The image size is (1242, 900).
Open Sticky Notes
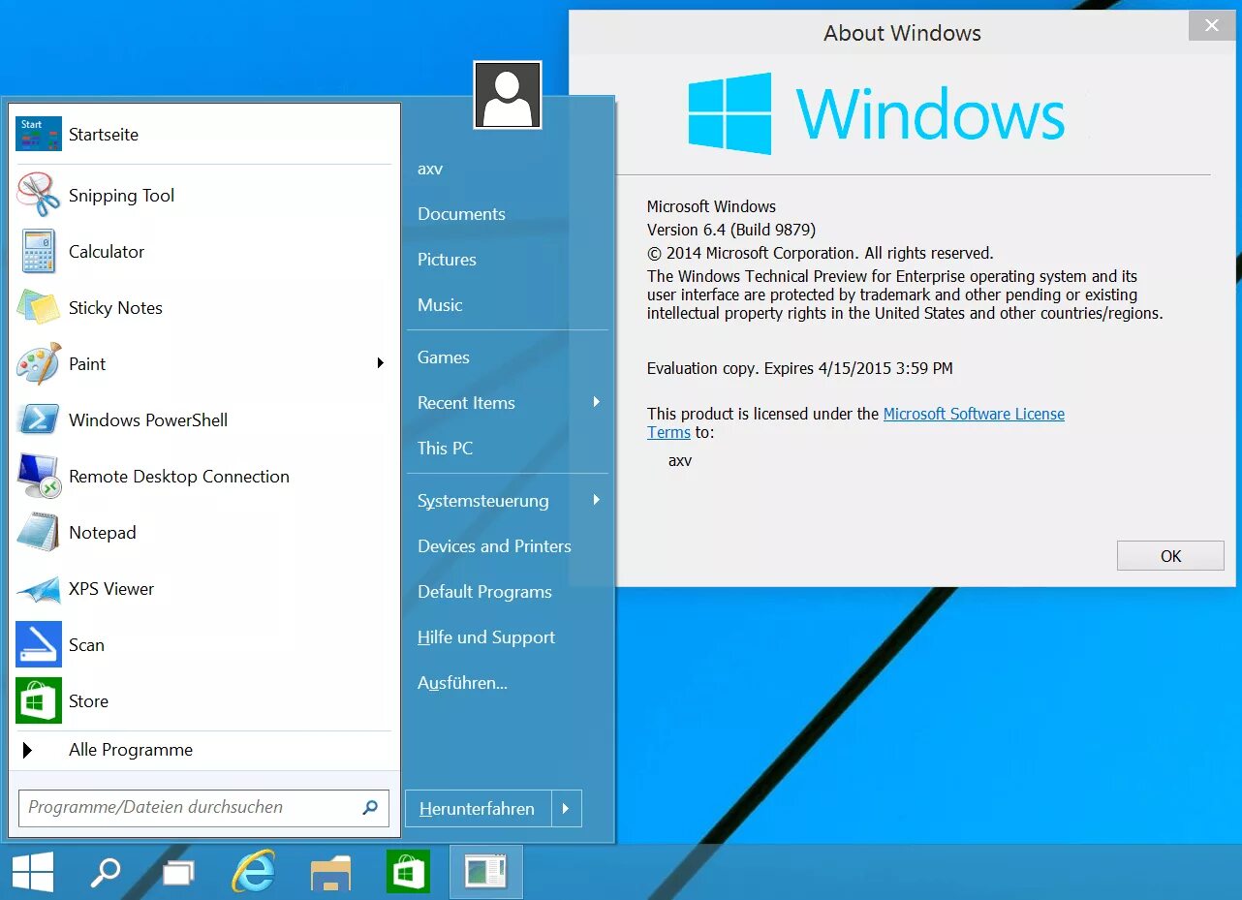click(x=115, y=307)
